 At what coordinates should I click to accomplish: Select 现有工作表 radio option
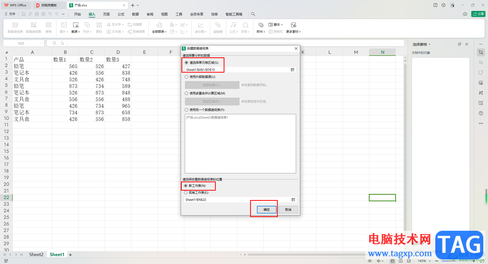pyautogui.click(x=186, y=193)
